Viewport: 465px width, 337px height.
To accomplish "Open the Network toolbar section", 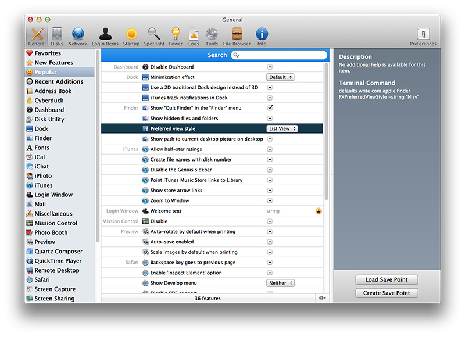I will [x=77, y=35].
